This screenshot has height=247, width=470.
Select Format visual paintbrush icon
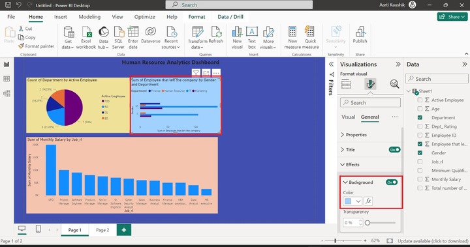(371, 84)
